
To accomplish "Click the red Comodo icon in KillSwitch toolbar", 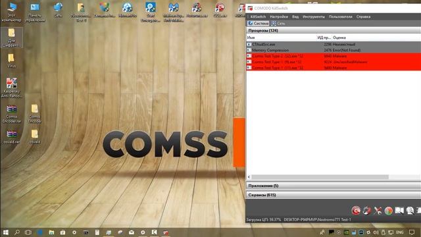I will pyautogui.click(x=356, y=211).
